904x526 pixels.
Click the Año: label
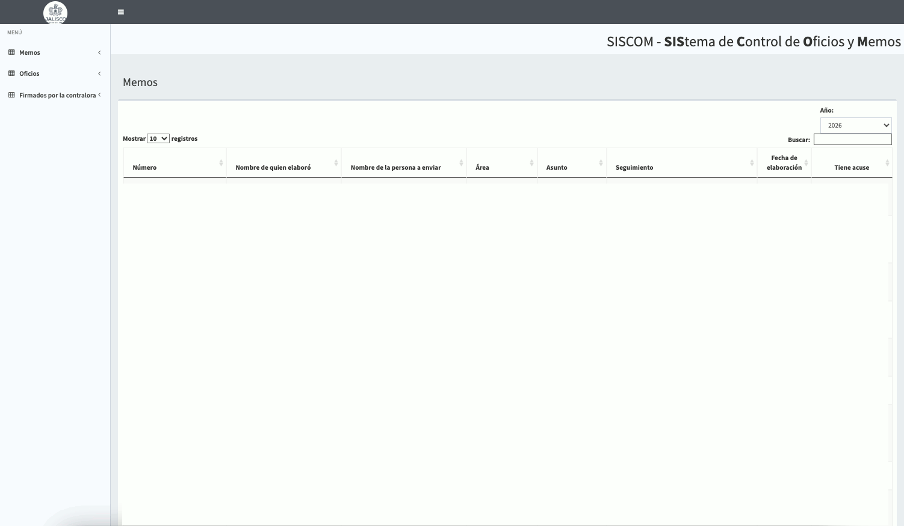pyautogui.click(x=827, y=110)
